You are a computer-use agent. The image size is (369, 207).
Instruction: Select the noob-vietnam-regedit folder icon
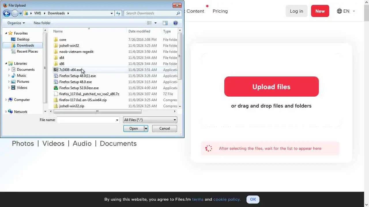pos(56,52)
